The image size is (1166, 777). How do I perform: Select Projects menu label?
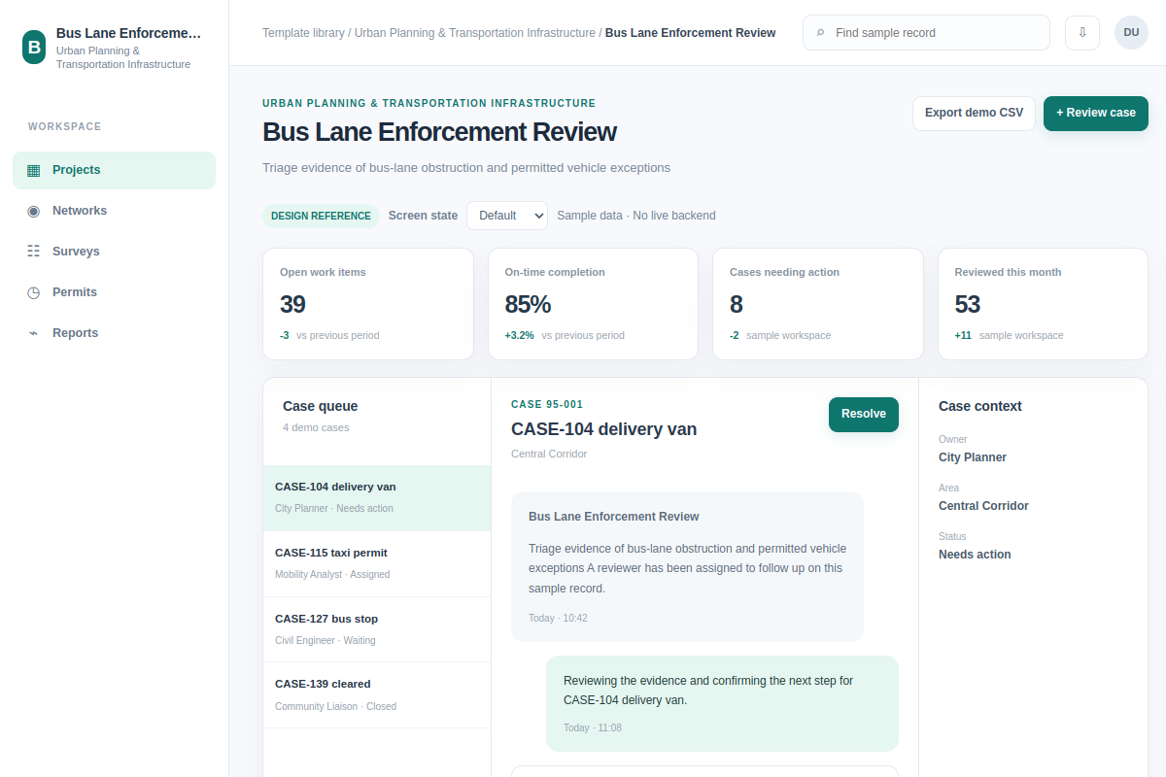point(77,170)
